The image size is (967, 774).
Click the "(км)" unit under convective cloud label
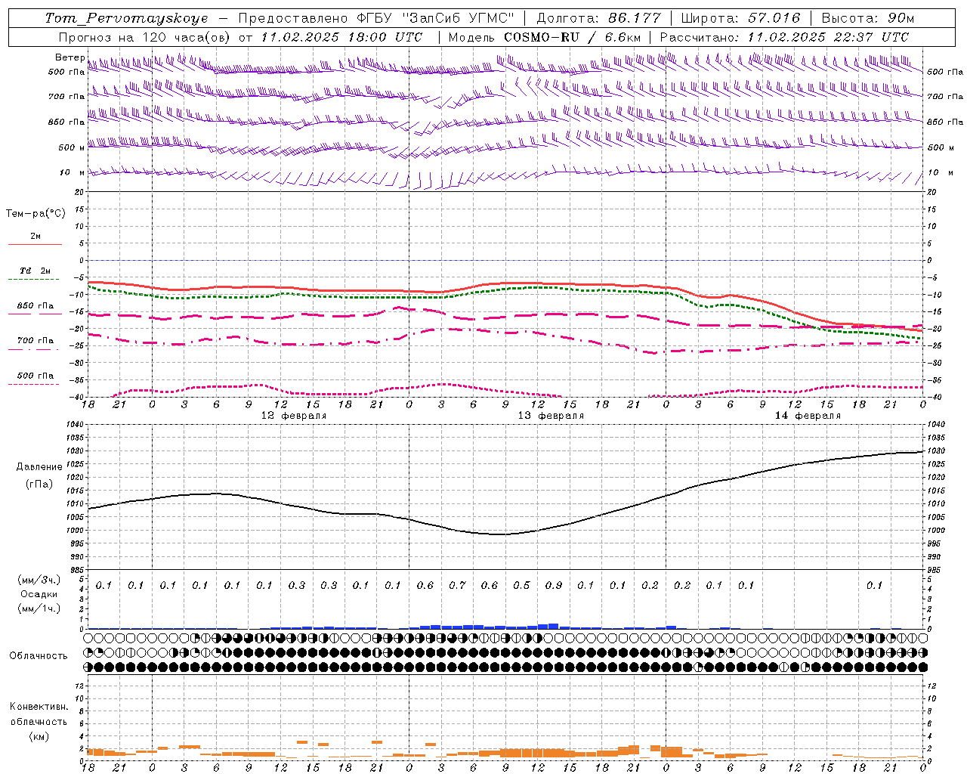click(39, 735)
